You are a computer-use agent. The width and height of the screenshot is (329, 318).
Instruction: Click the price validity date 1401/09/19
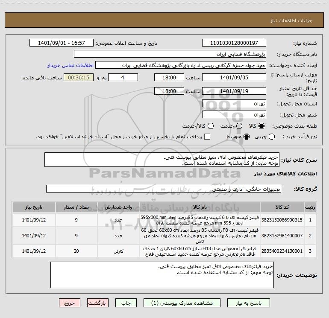pos(234,91)
